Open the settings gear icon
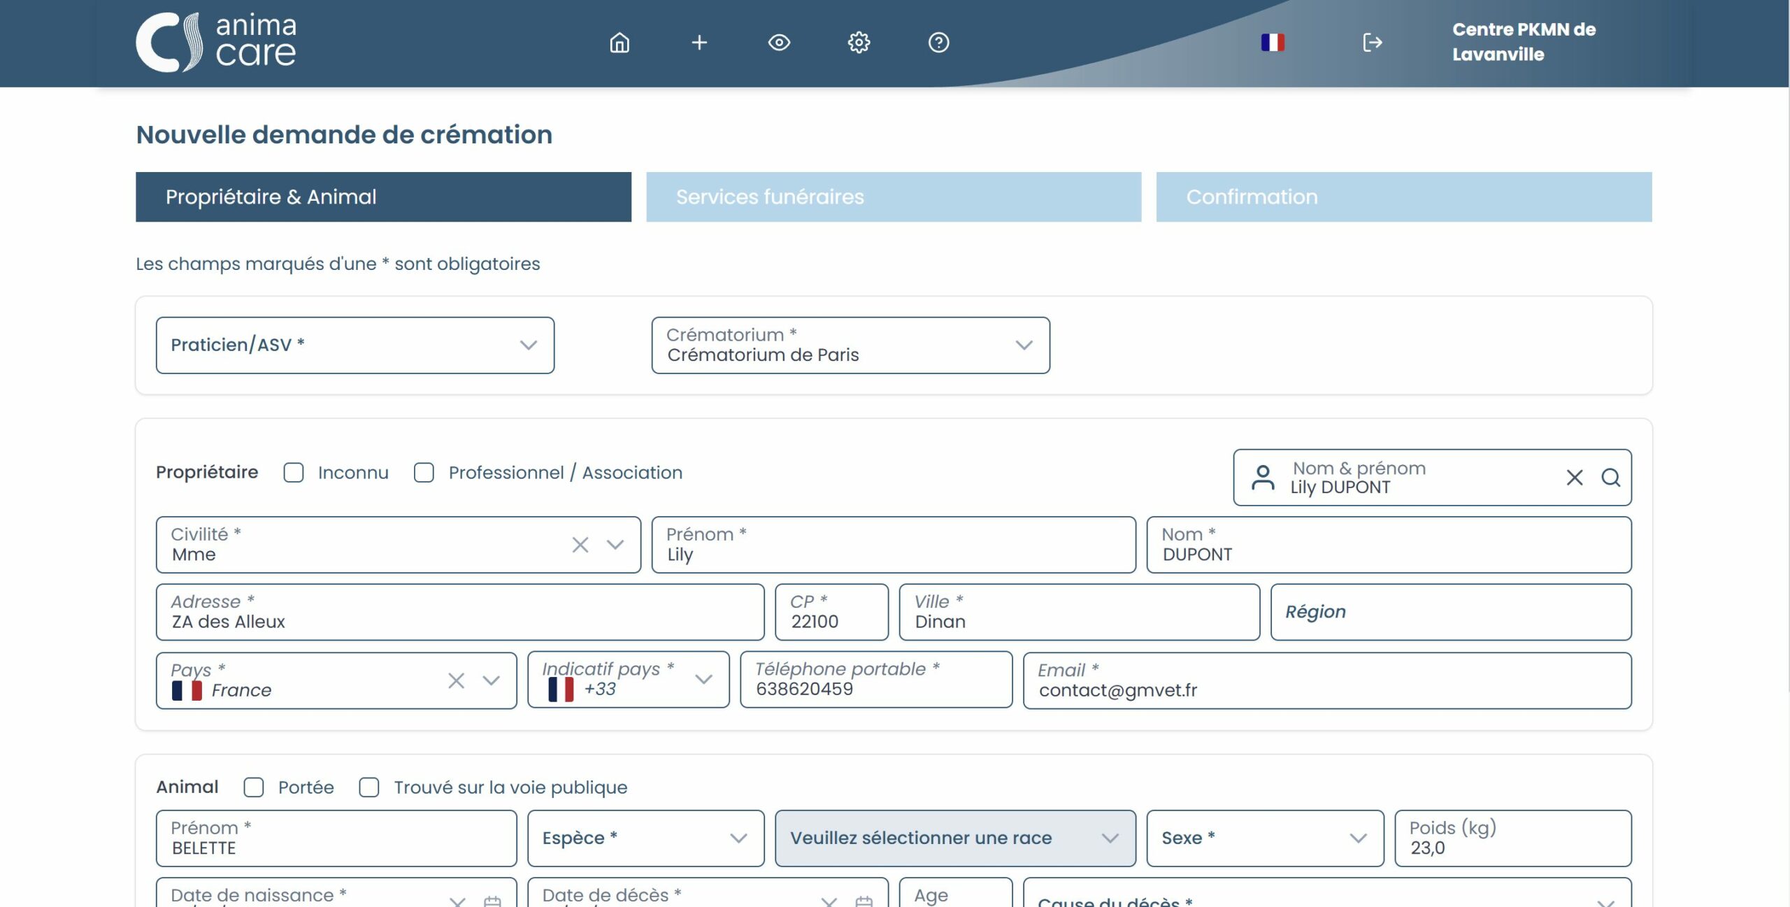Screen dimensions: 1790x907 coord(859,43)
